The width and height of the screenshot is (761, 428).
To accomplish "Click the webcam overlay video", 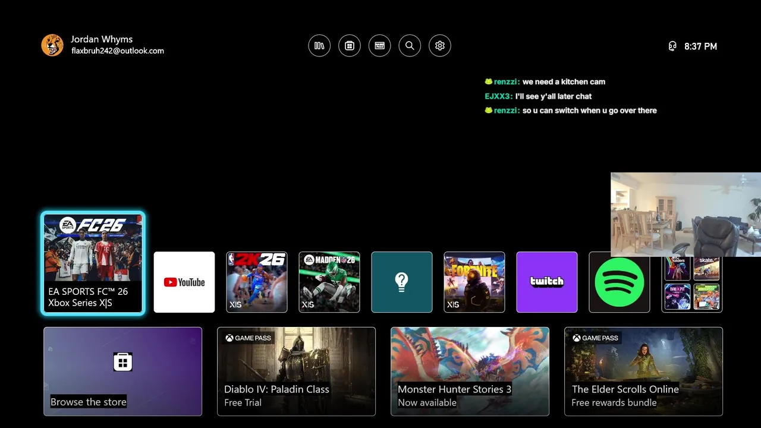I will click(685, 215).
